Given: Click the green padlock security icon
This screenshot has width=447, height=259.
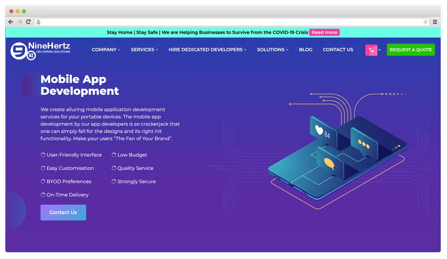Looking at the screenshot, I should pyautogui.click(x=38, y=22).
